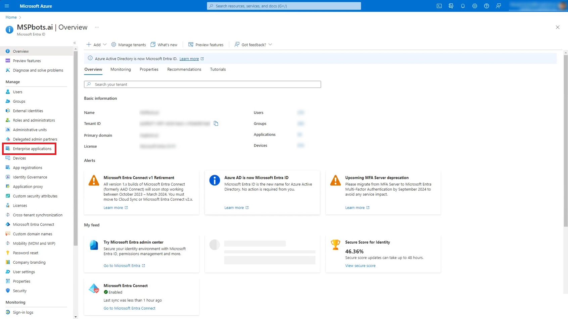This screenshot has width=568, height=319.
Task: Open Identity Governance
Action: point(30,177)
